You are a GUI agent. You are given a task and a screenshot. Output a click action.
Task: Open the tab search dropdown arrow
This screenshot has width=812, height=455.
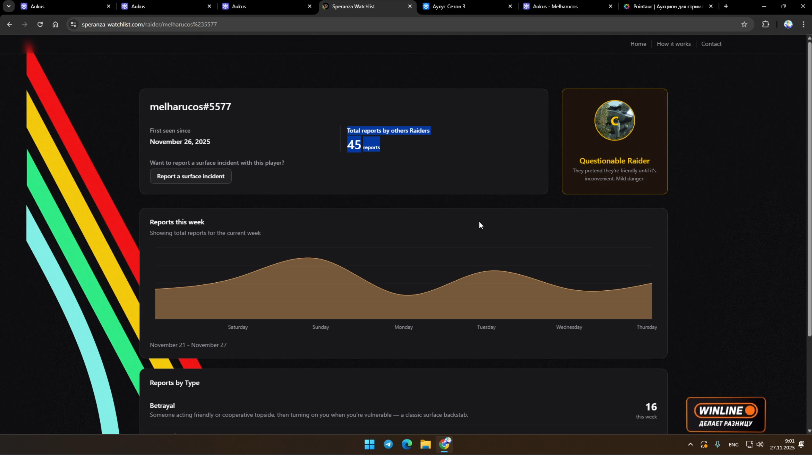[x=9, y=6]
